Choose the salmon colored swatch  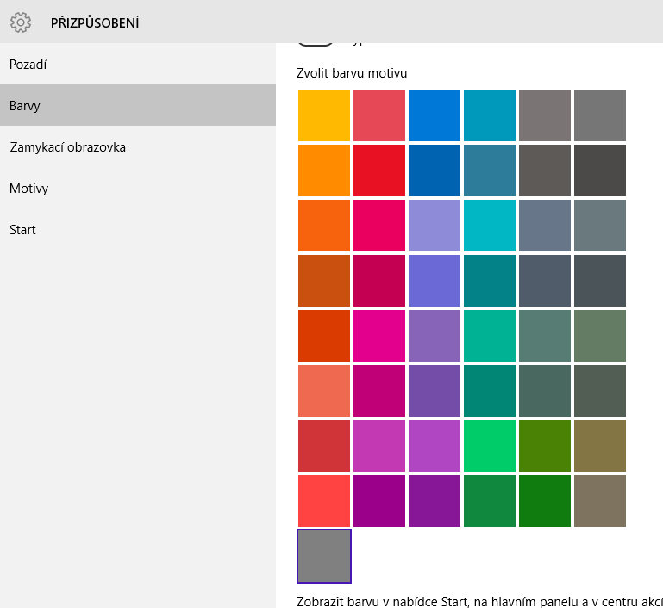point(324,391)
